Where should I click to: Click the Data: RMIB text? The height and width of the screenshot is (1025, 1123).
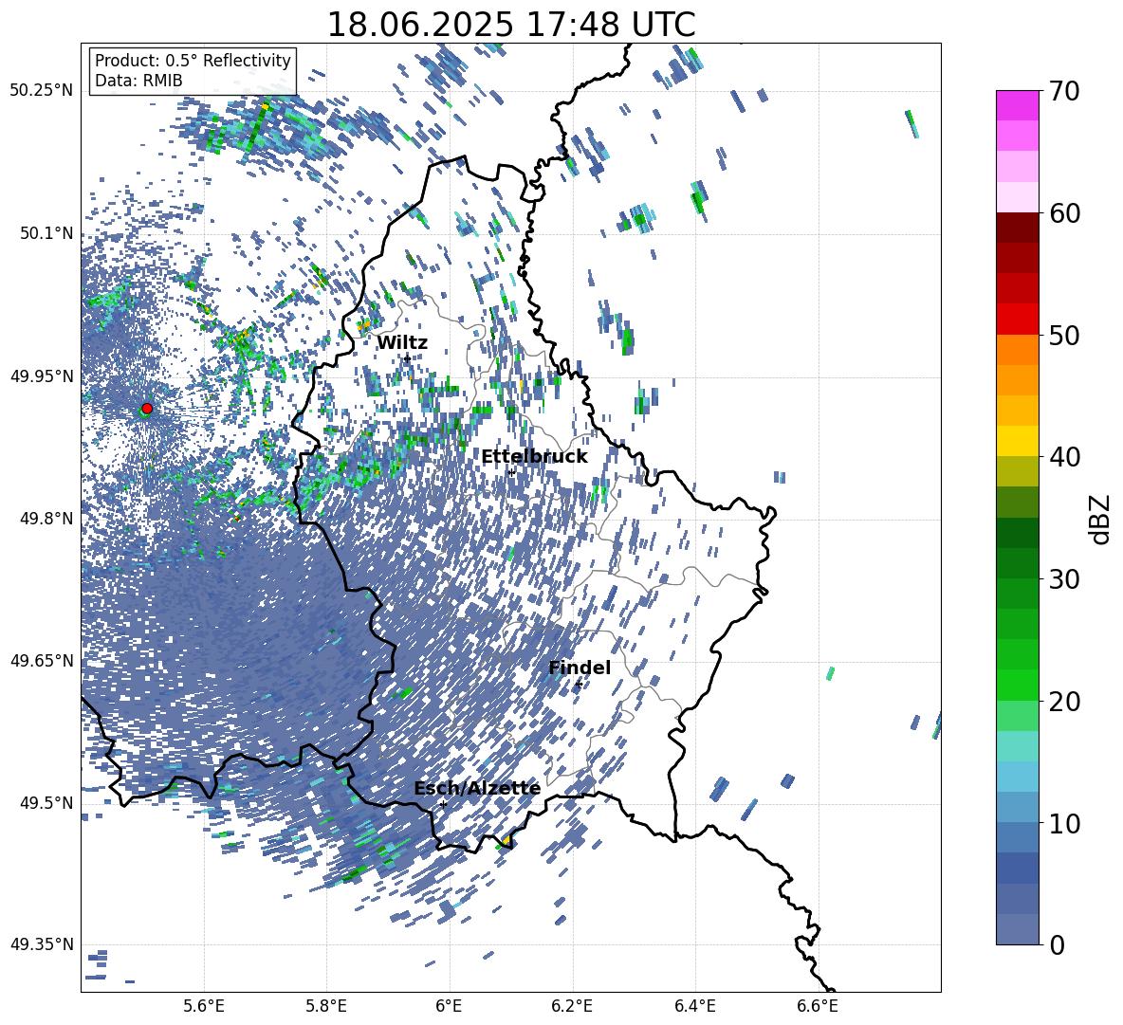pyautogui.click(x=138, y=81)
